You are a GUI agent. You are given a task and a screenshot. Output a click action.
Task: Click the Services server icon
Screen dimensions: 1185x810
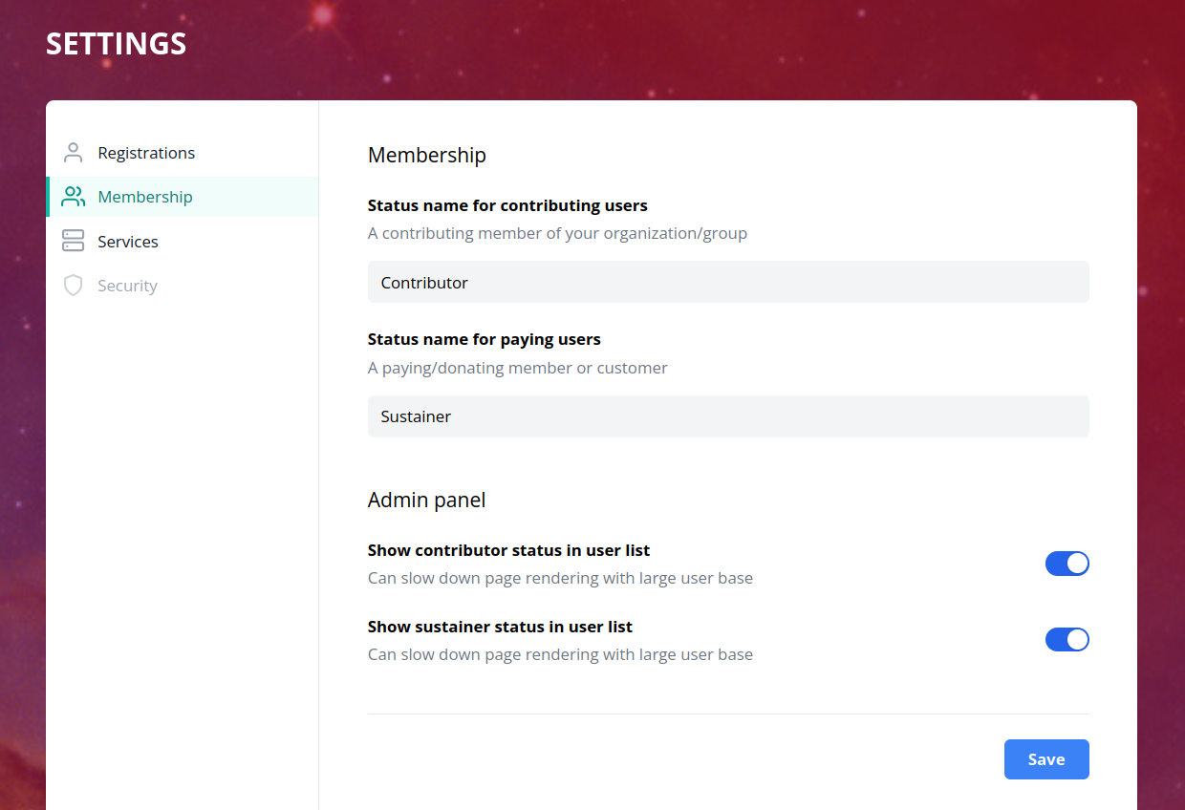(x=73, y=241)
